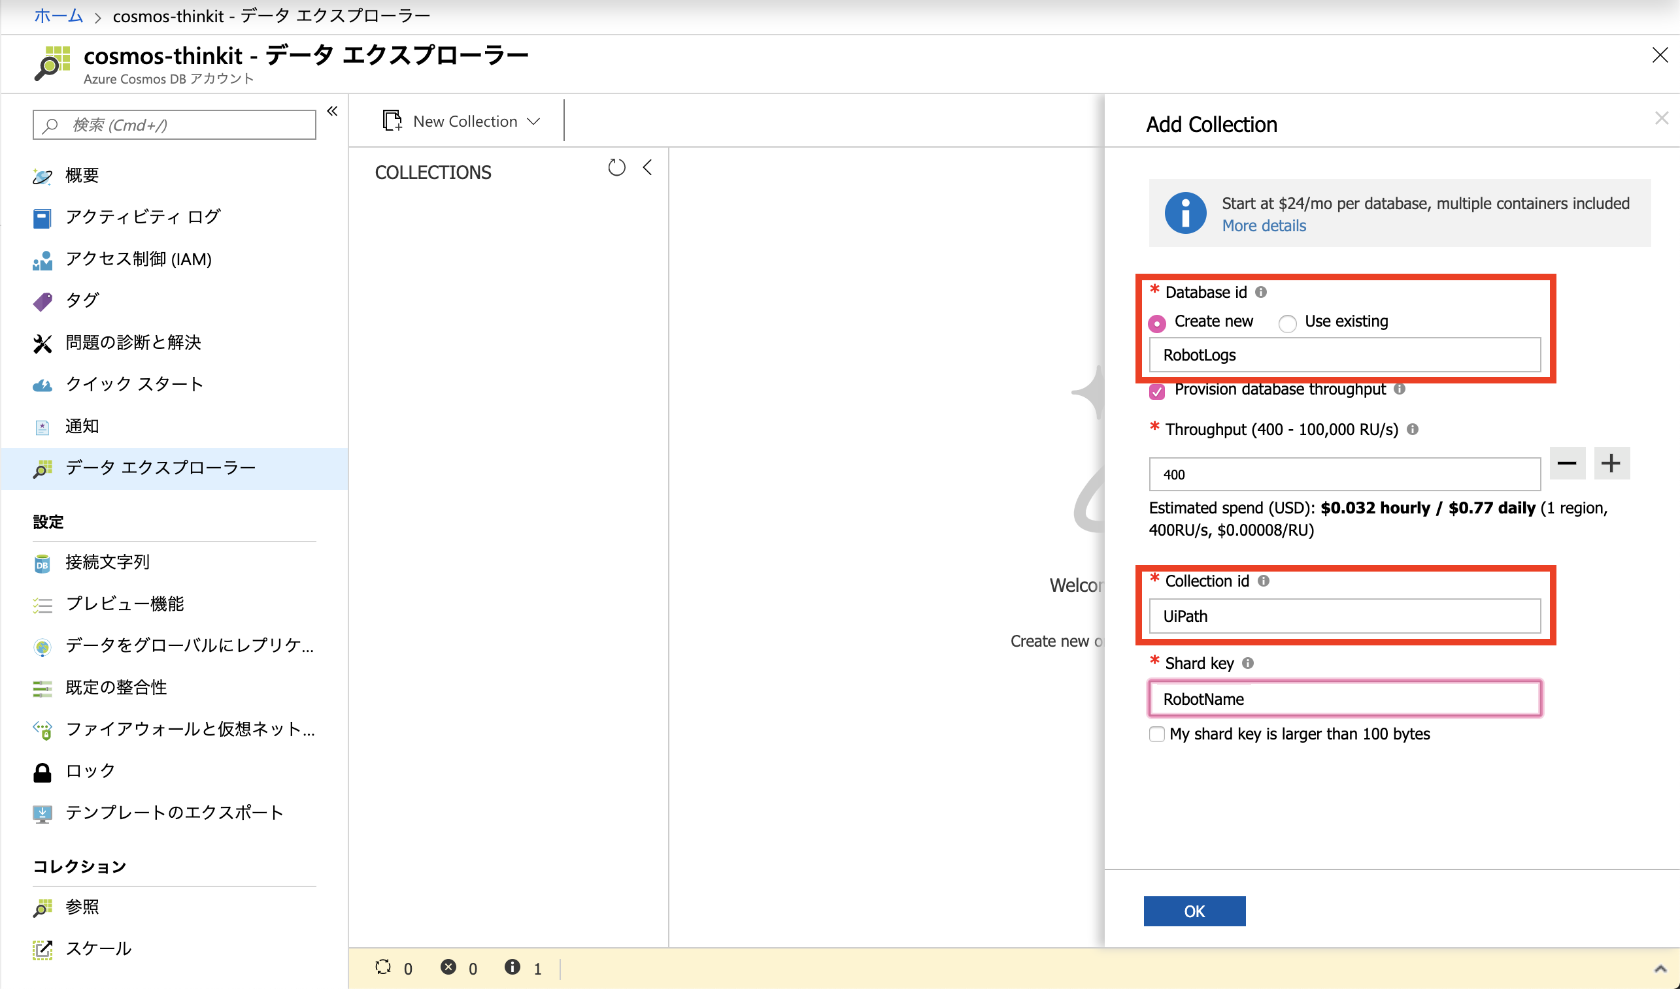The width and height of the screenshot is (1680, 989).
Task: Close the Add Collection panel
Action: click(x=1660, y=119)
